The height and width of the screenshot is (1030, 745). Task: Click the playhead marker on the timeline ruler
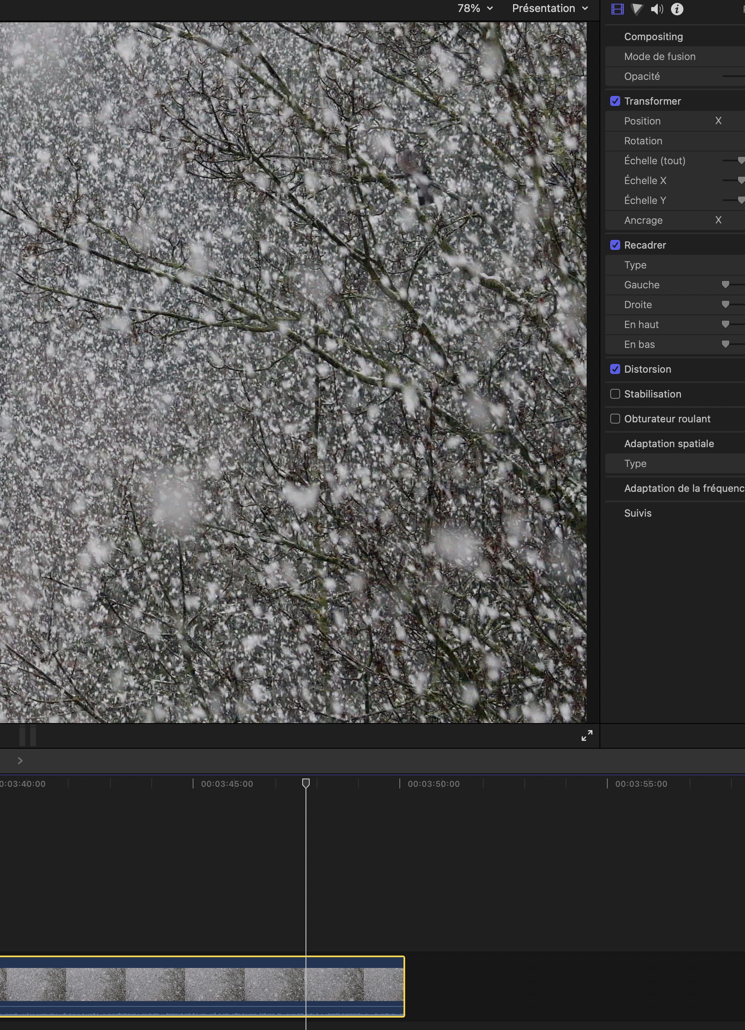click(306, 783)
